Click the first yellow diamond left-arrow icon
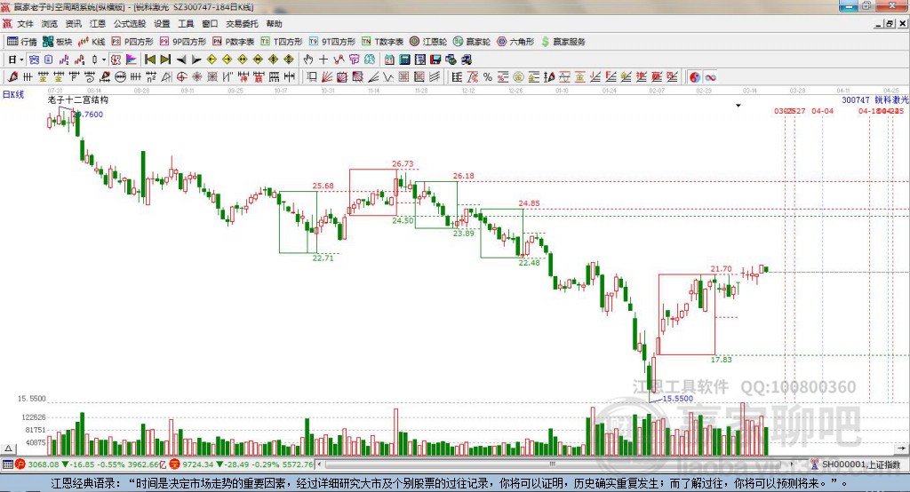The height and width of the screenshot is (492, 910). 212,60
